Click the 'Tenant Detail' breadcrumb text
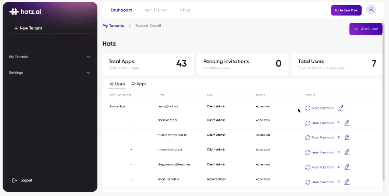This screenshot has height=196, width=389. pyautogui.click(x=148, y=25)
